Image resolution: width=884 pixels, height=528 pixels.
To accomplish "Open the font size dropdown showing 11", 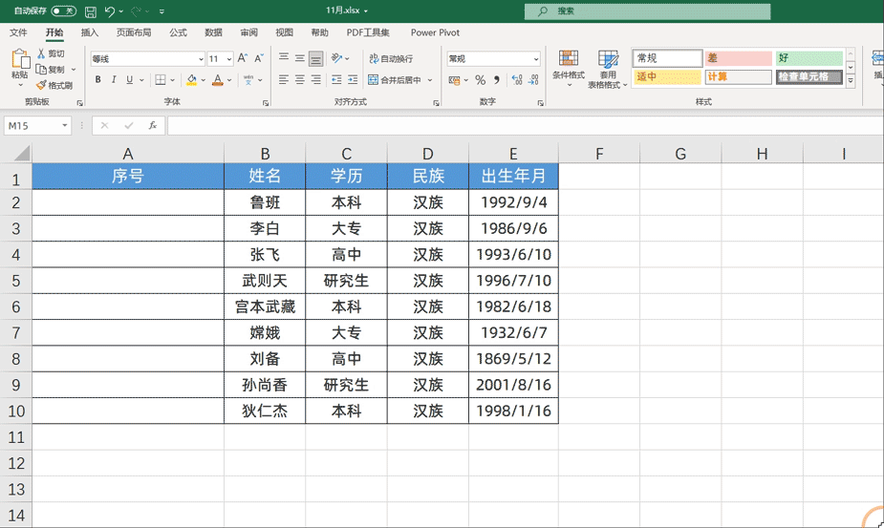I will 229,58.
